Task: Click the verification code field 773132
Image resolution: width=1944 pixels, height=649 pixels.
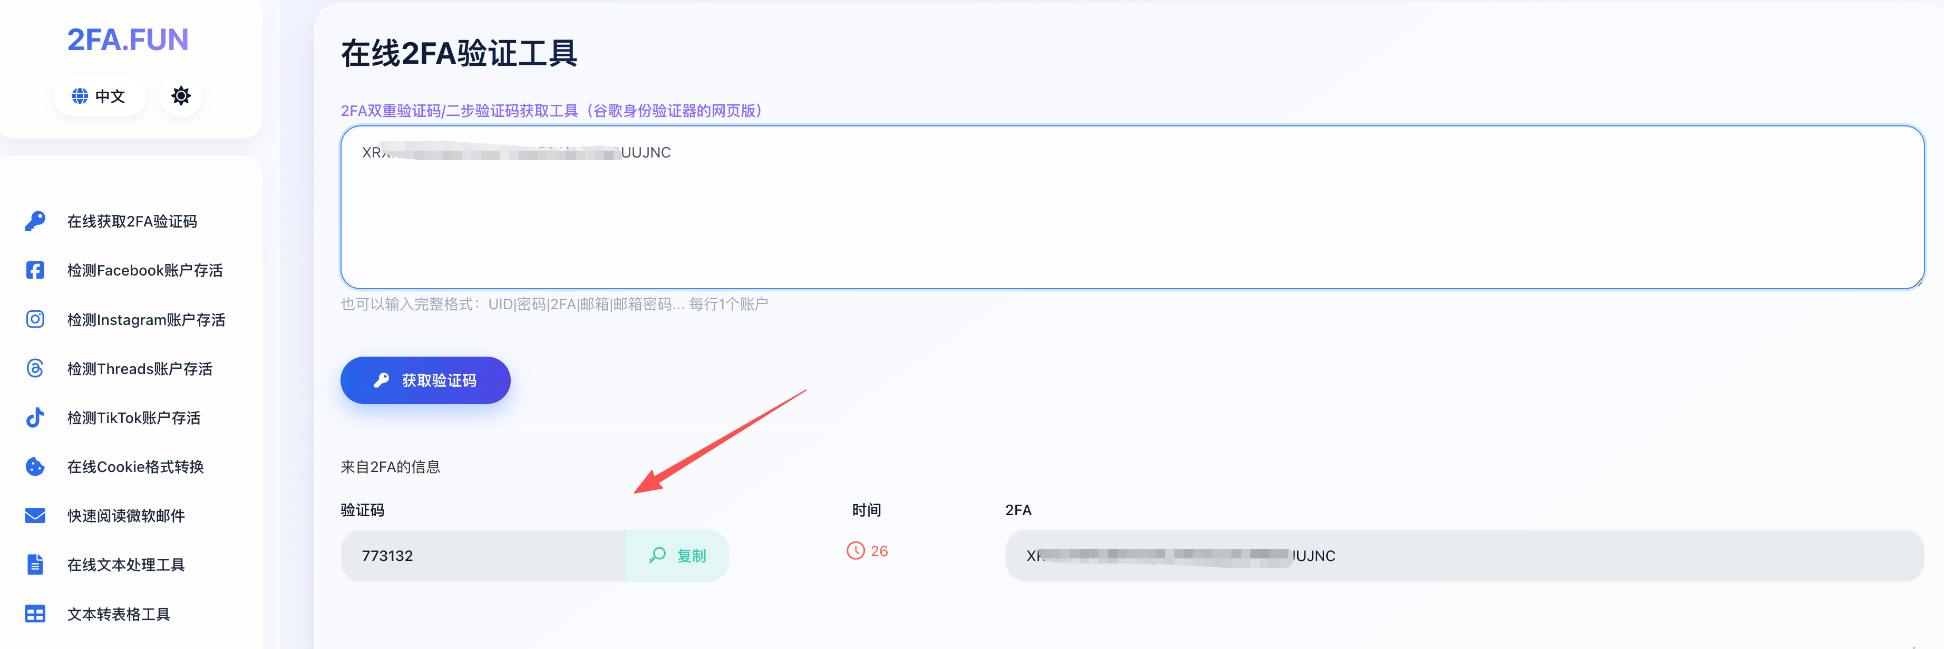Action: (483, 556)
